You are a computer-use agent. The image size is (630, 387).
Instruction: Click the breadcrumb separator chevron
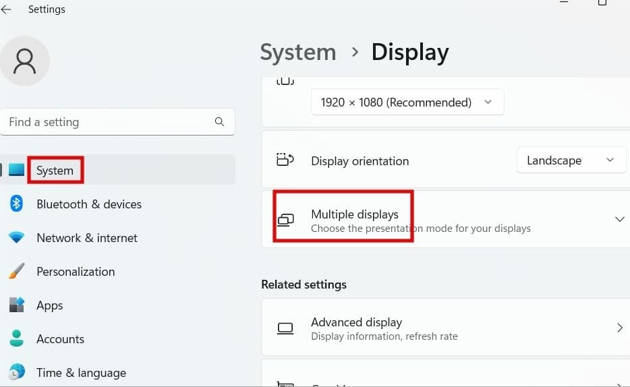click(354, 52)
